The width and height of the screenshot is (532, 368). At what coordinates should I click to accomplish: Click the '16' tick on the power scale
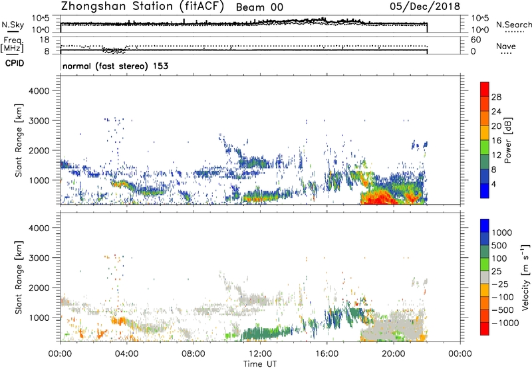pyautogui.click(x=496, y=141)
